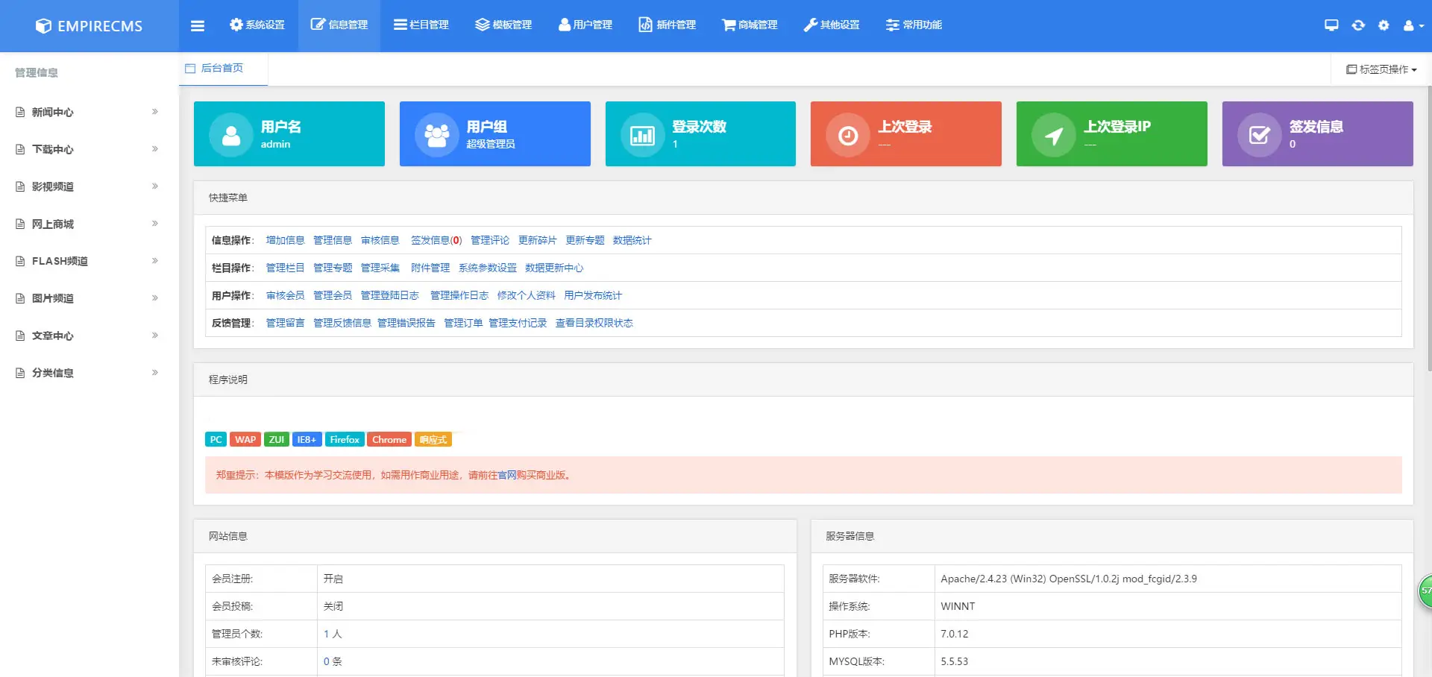Click the green circular progress badge on the right edge
Screen dimensions: 1432x677
tap(1427, 591)
